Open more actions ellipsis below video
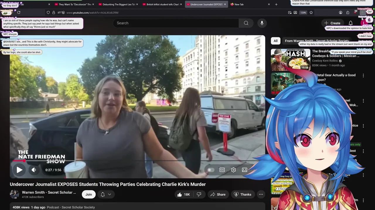375x210 pixels. click(261, 194)
